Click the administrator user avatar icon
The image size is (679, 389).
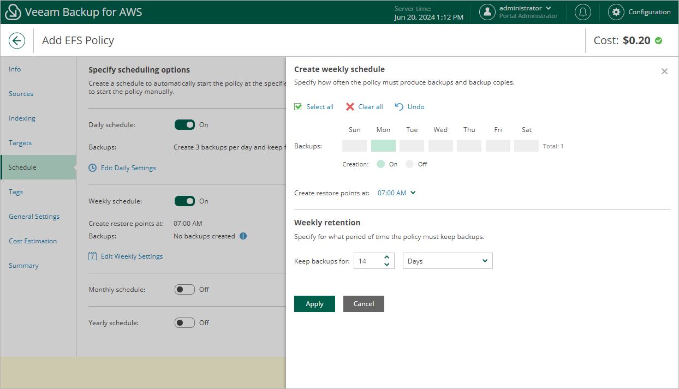coord(487,12)
